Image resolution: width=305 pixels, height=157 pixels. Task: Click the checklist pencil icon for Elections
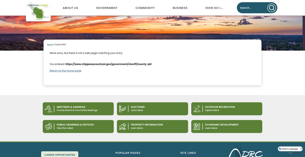point(123,109)
